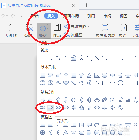Click the 页眉和页脚 icon

pyautogui.click(x=105, y=27)
